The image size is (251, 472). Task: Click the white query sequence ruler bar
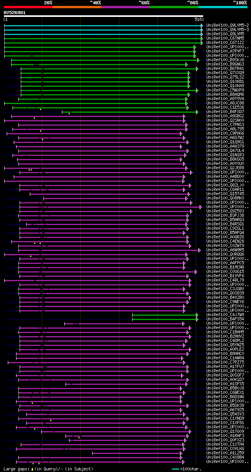104,16
